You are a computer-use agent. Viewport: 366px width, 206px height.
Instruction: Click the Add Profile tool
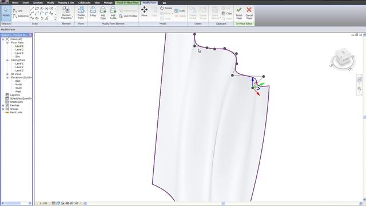113,13
